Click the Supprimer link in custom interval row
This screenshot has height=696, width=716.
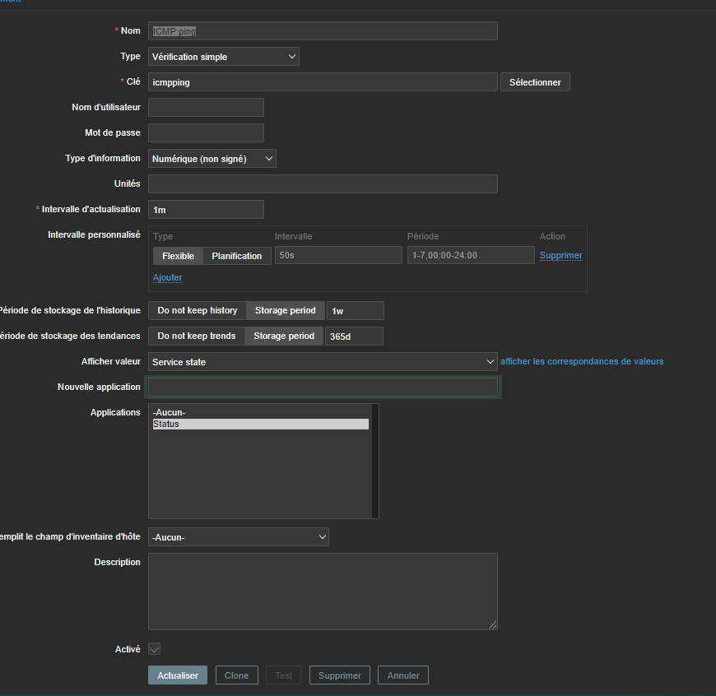(560, 256)
